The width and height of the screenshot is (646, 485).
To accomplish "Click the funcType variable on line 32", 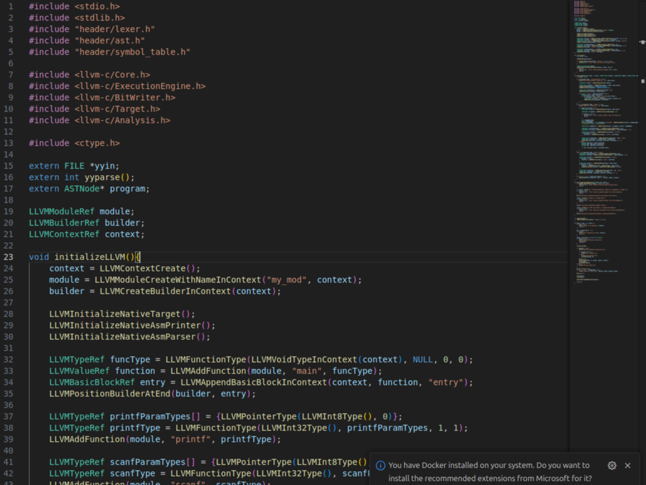I will pyautogui.click(x=130, y=359).
